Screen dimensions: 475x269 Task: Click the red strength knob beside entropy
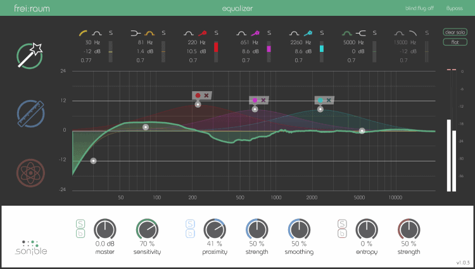(x=408, y=230)
